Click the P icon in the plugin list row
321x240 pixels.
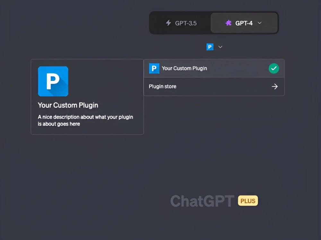[154, 68]
